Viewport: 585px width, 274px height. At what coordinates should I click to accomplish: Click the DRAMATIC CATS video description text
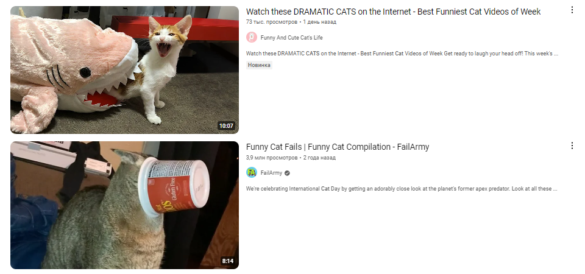point(402,54)
